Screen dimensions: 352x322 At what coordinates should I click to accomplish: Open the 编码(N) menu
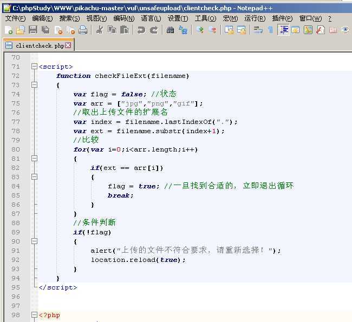coord(124,18)
